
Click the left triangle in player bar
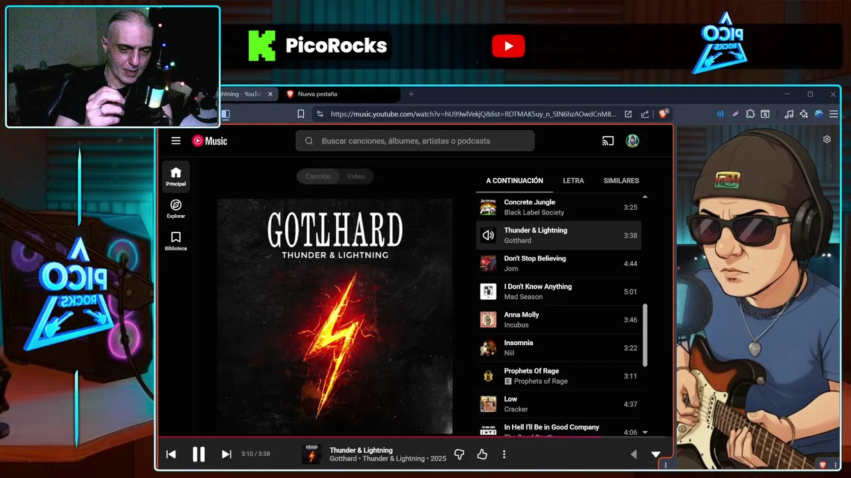click(633, 455)
